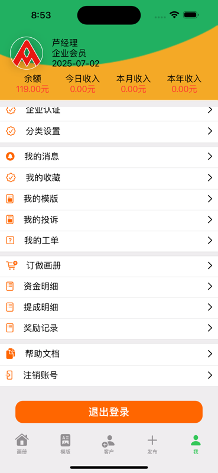Tap the 今日收入 0.00元 stat

pos(83,84)
